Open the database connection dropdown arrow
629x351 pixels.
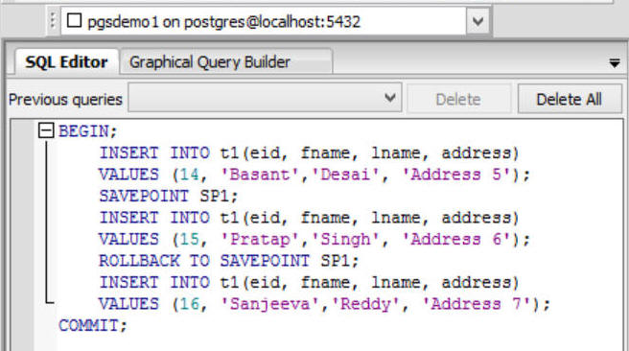click(478, 21)
